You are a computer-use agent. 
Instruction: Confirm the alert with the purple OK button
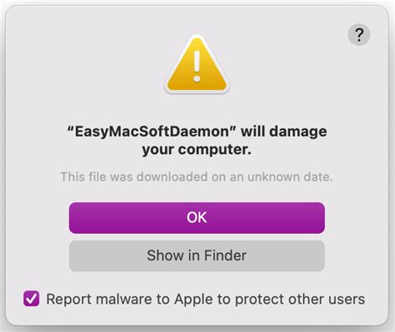pyautogui.click(x=197, y=218)
